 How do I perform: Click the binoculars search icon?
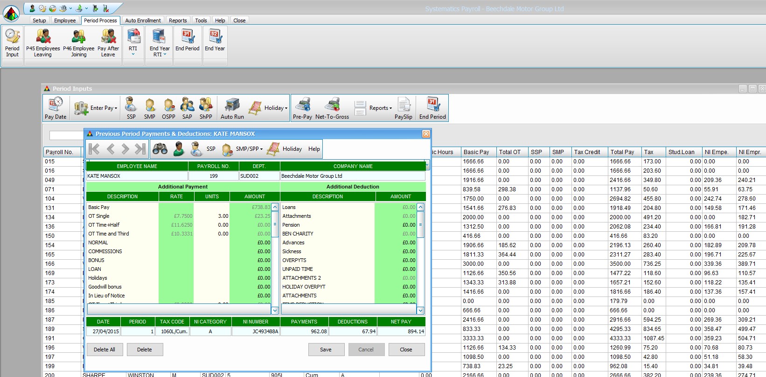(x=160, y=149)
